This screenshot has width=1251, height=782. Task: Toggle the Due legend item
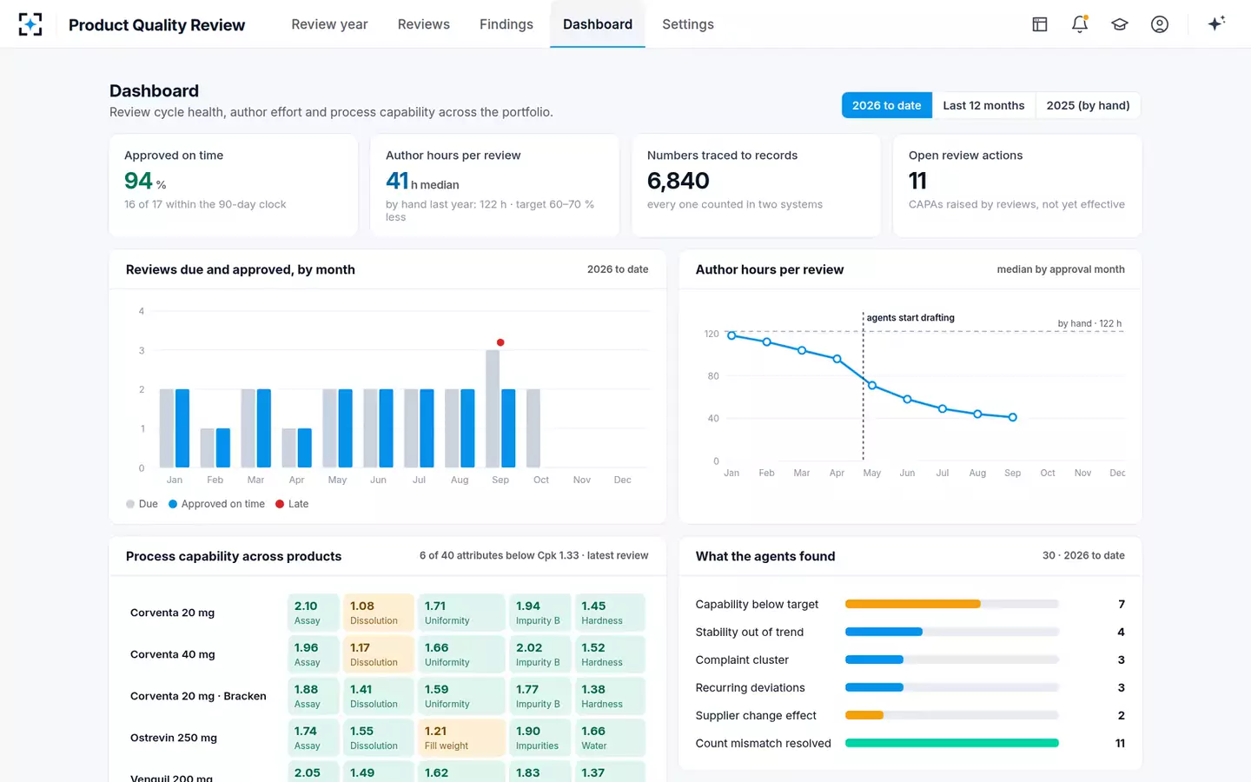142,504
